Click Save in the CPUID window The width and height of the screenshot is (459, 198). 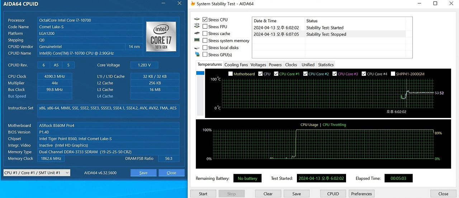tap(143, 173)
